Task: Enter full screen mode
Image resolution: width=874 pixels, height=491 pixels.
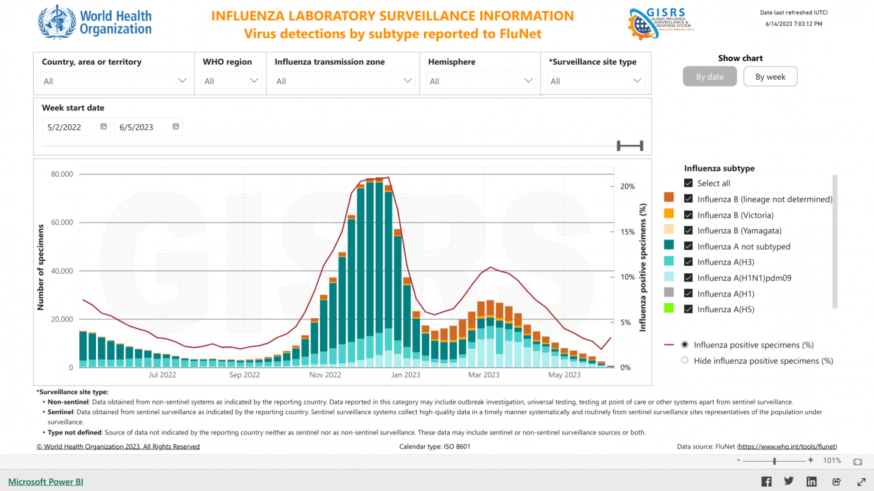Action: pyautogui.click(x=860, y=481)
